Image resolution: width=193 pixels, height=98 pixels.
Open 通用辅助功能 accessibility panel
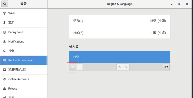[24, 70]
